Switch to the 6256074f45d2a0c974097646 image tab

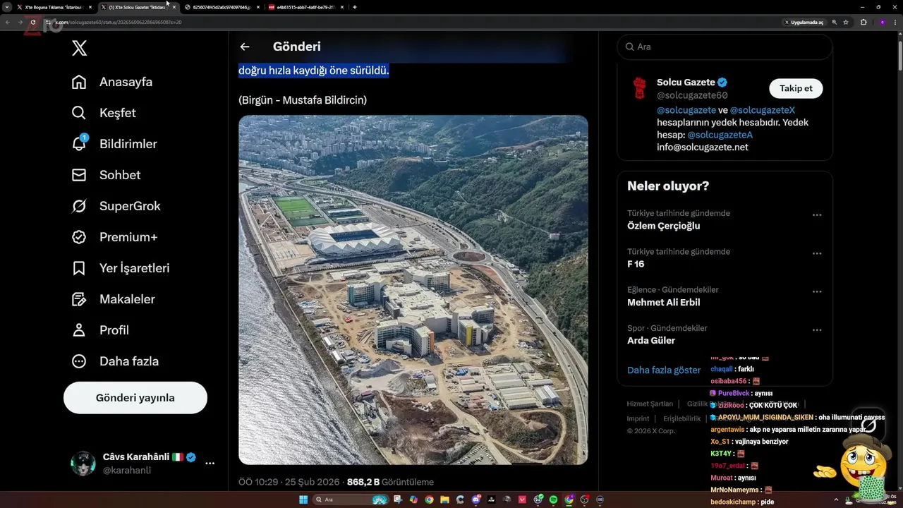tap(221, 7)
